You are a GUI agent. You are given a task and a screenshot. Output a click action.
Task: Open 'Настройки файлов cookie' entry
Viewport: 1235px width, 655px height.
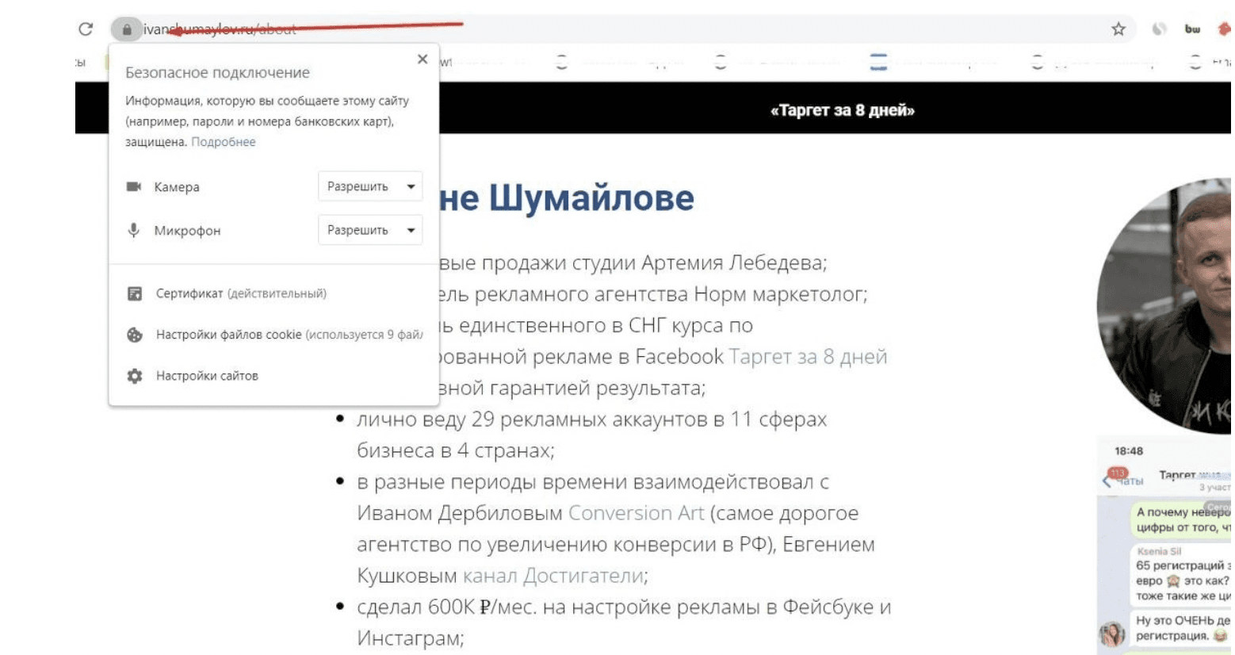[x=289, y=335]
